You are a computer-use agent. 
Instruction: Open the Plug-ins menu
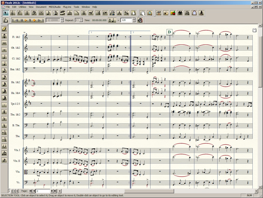point(66,7)
